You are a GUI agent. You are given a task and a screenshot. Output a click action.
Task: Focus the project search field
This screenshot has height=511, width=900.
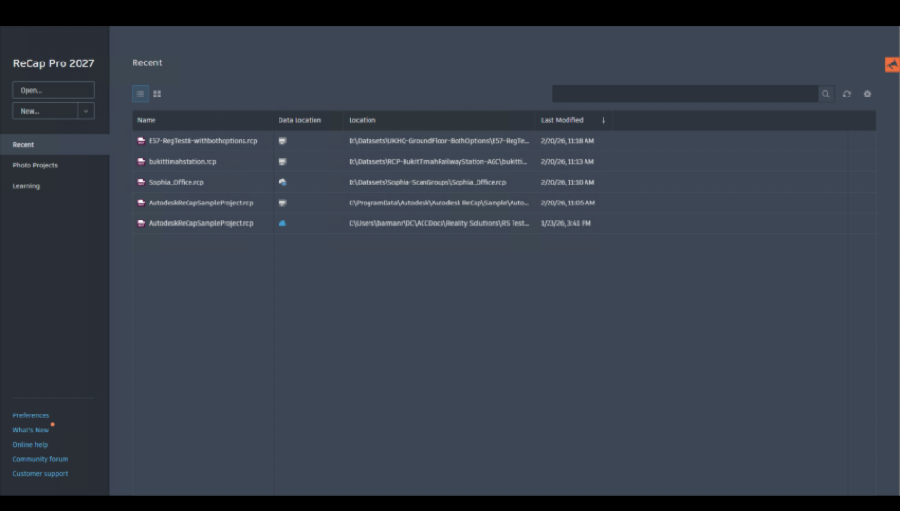click(x=685, y=94)
